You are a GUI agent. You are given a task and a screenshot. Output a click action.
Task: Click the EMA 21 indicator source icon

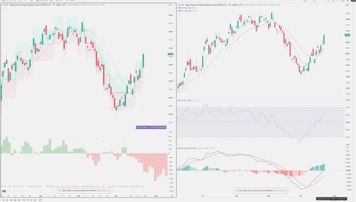190,11
